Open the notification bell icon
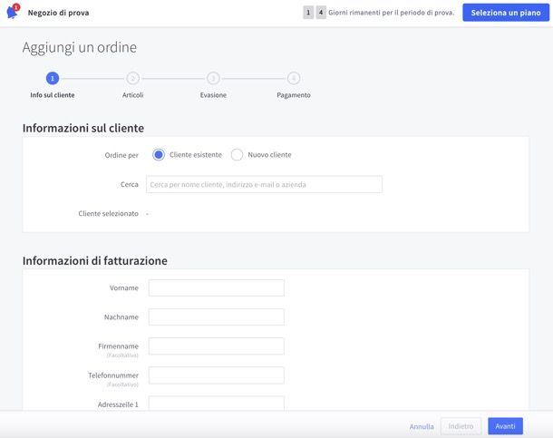 [13, 12]
